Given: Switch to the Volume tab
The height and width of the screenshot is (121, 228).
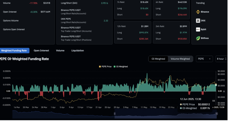Looking at the screenshot, I should 60,51.
